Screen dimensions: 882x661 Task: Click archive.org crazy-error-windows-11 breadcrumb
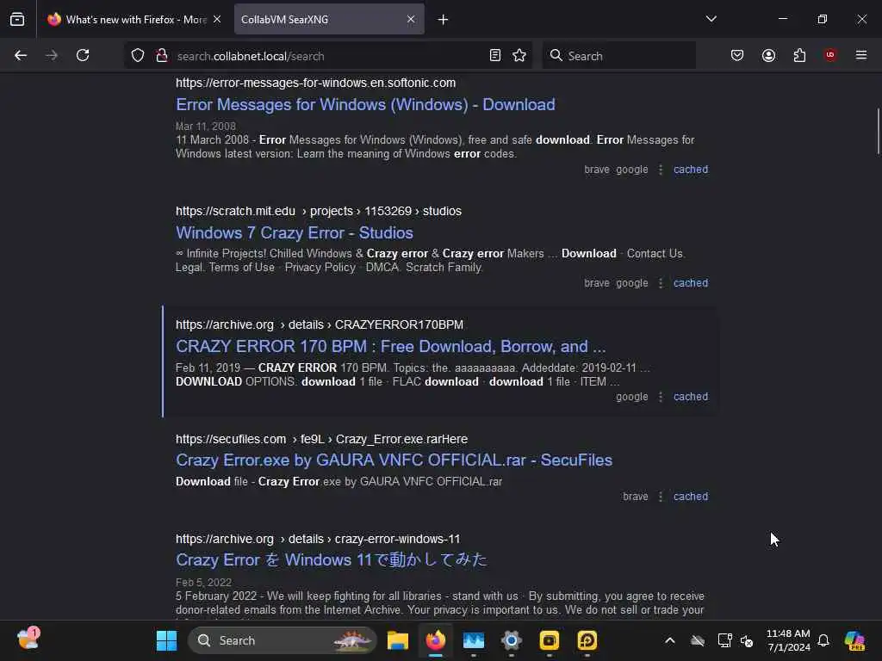318,539
